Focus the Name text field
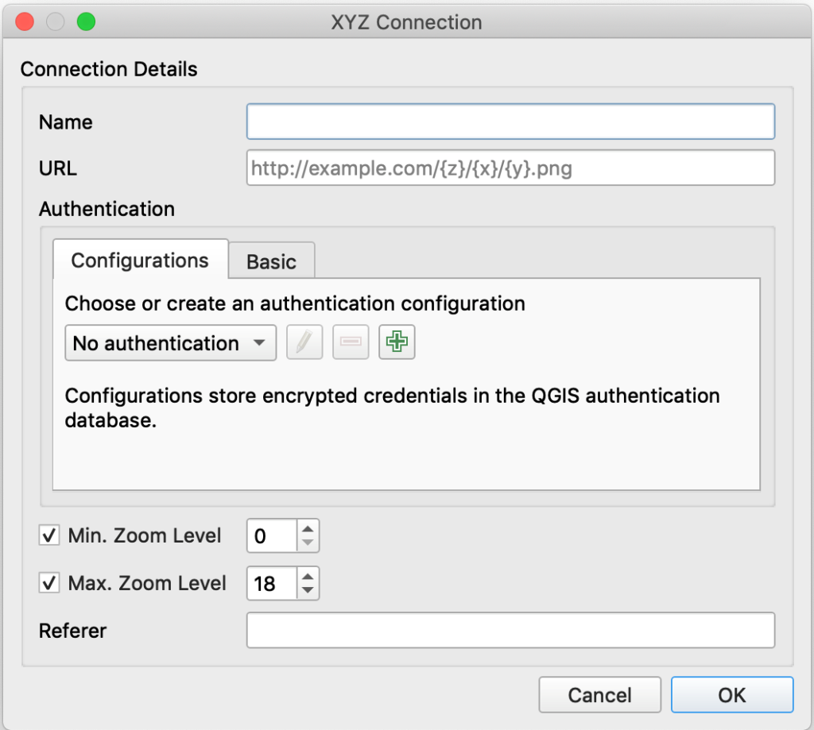This screenshot has height=730, width=814. point(511,122)
